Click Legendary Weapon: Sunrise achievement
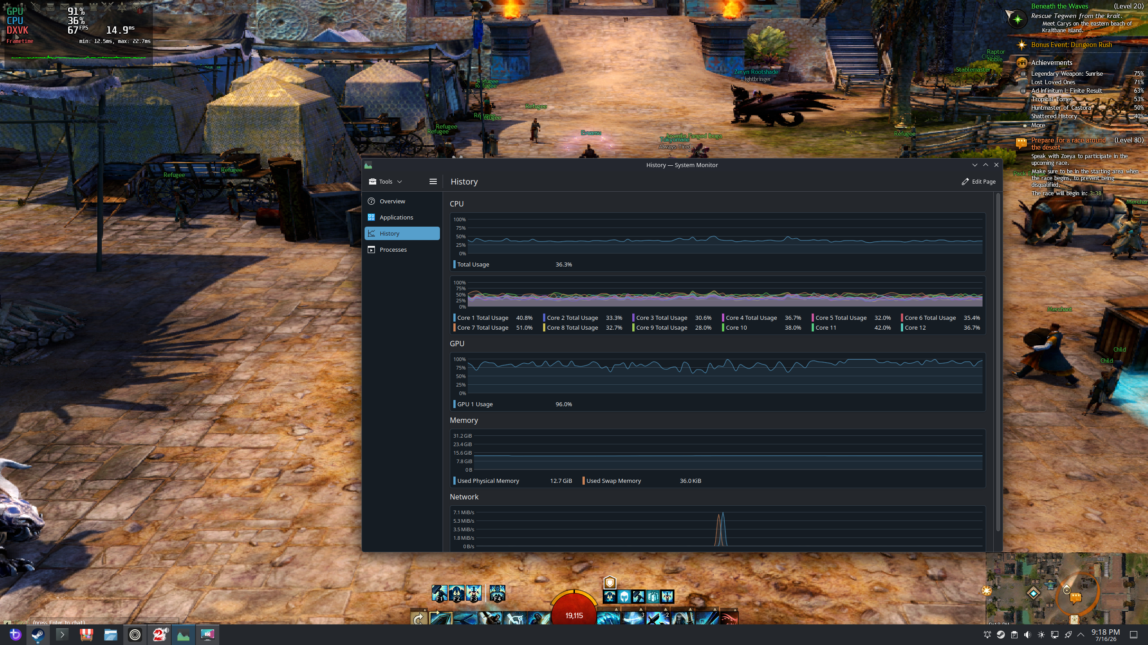This screenshot has width=1148, height=645. (x=1067, y=73)
